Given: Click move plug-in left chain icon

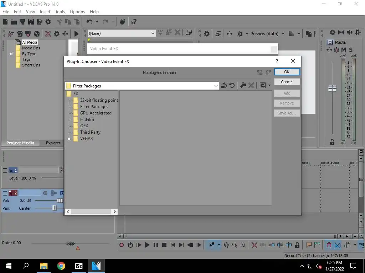Looking at the screenshot, I should tap(260, 73).
